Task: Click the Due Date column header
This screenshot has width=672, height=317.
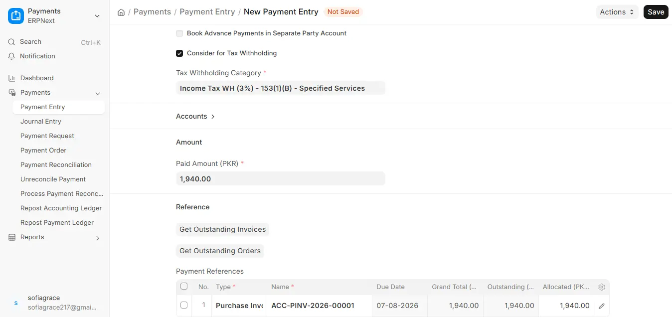Action: 400,287
